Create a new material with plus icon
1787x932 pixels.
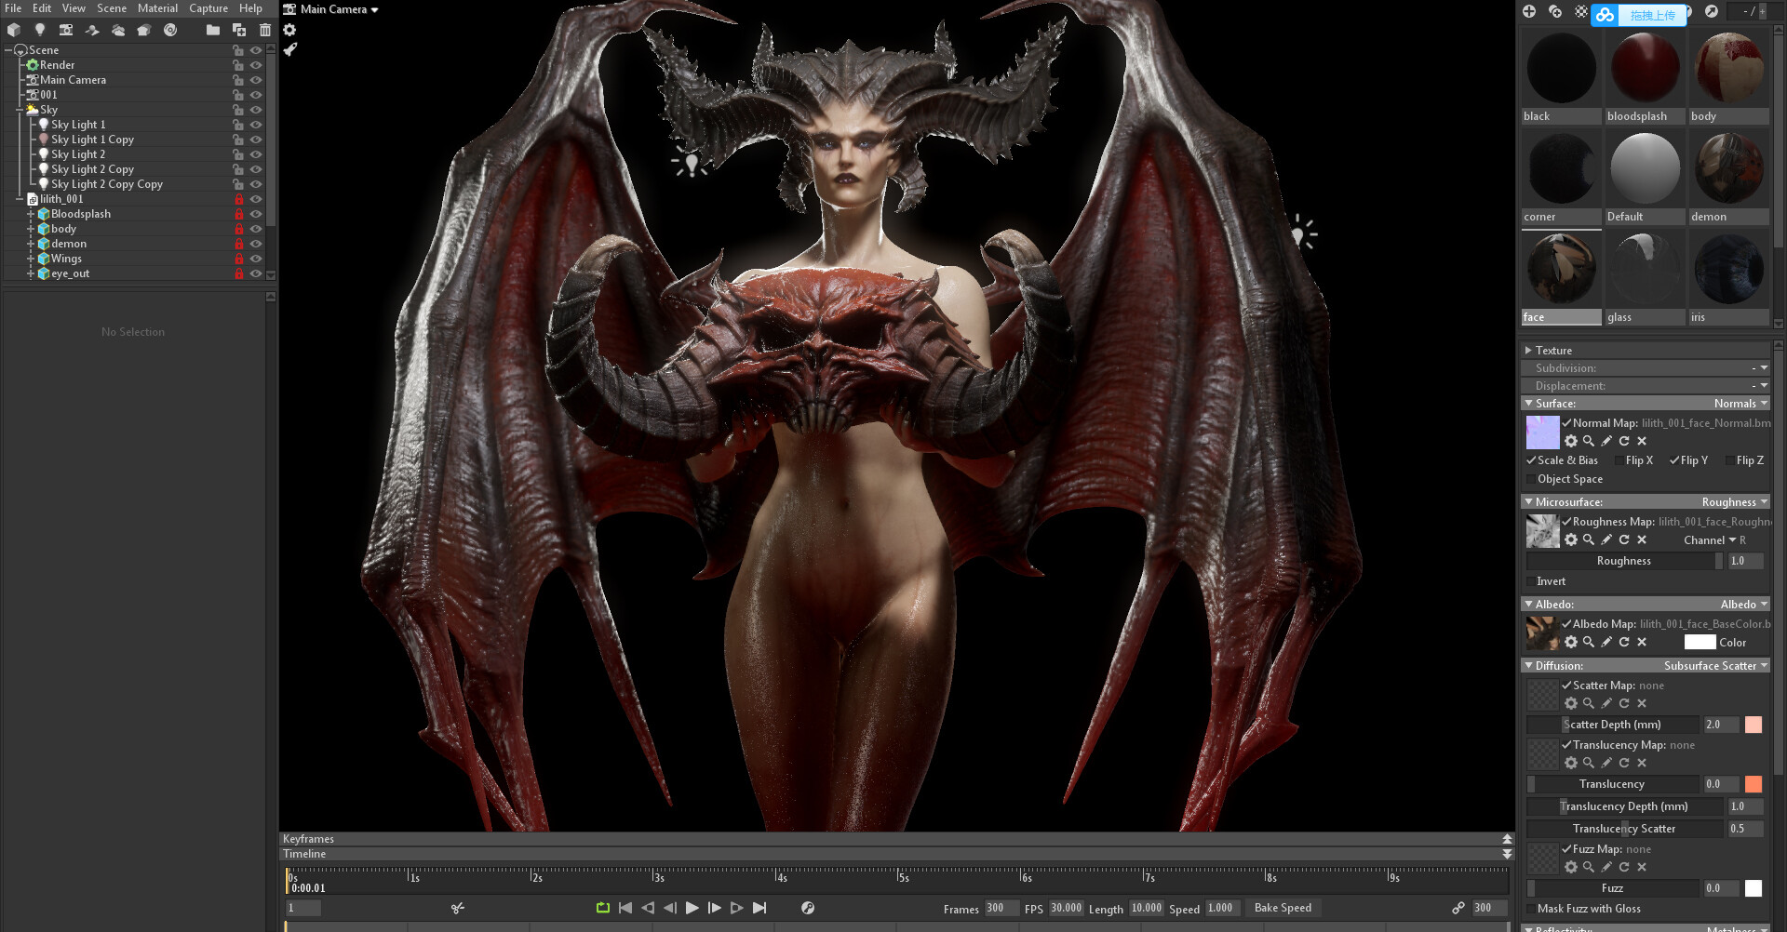click(1529, 11)
